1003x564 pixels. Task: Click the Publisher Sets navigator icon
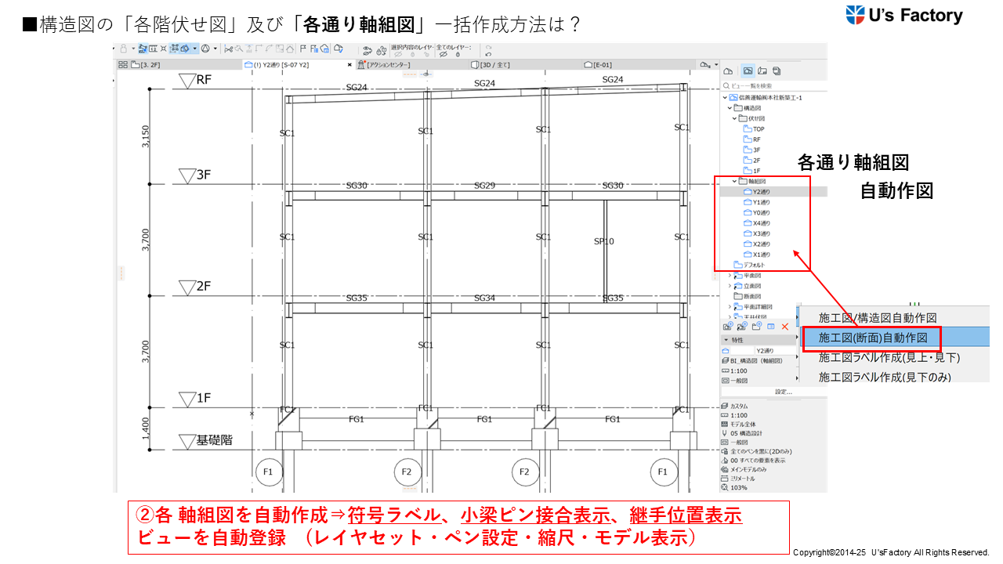(x=776, y=70)
